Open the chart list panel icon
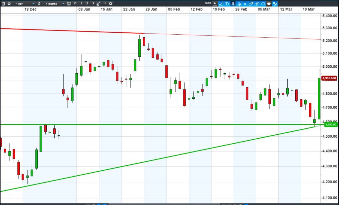This screenshot has height=205, width=339. (3, 4)
